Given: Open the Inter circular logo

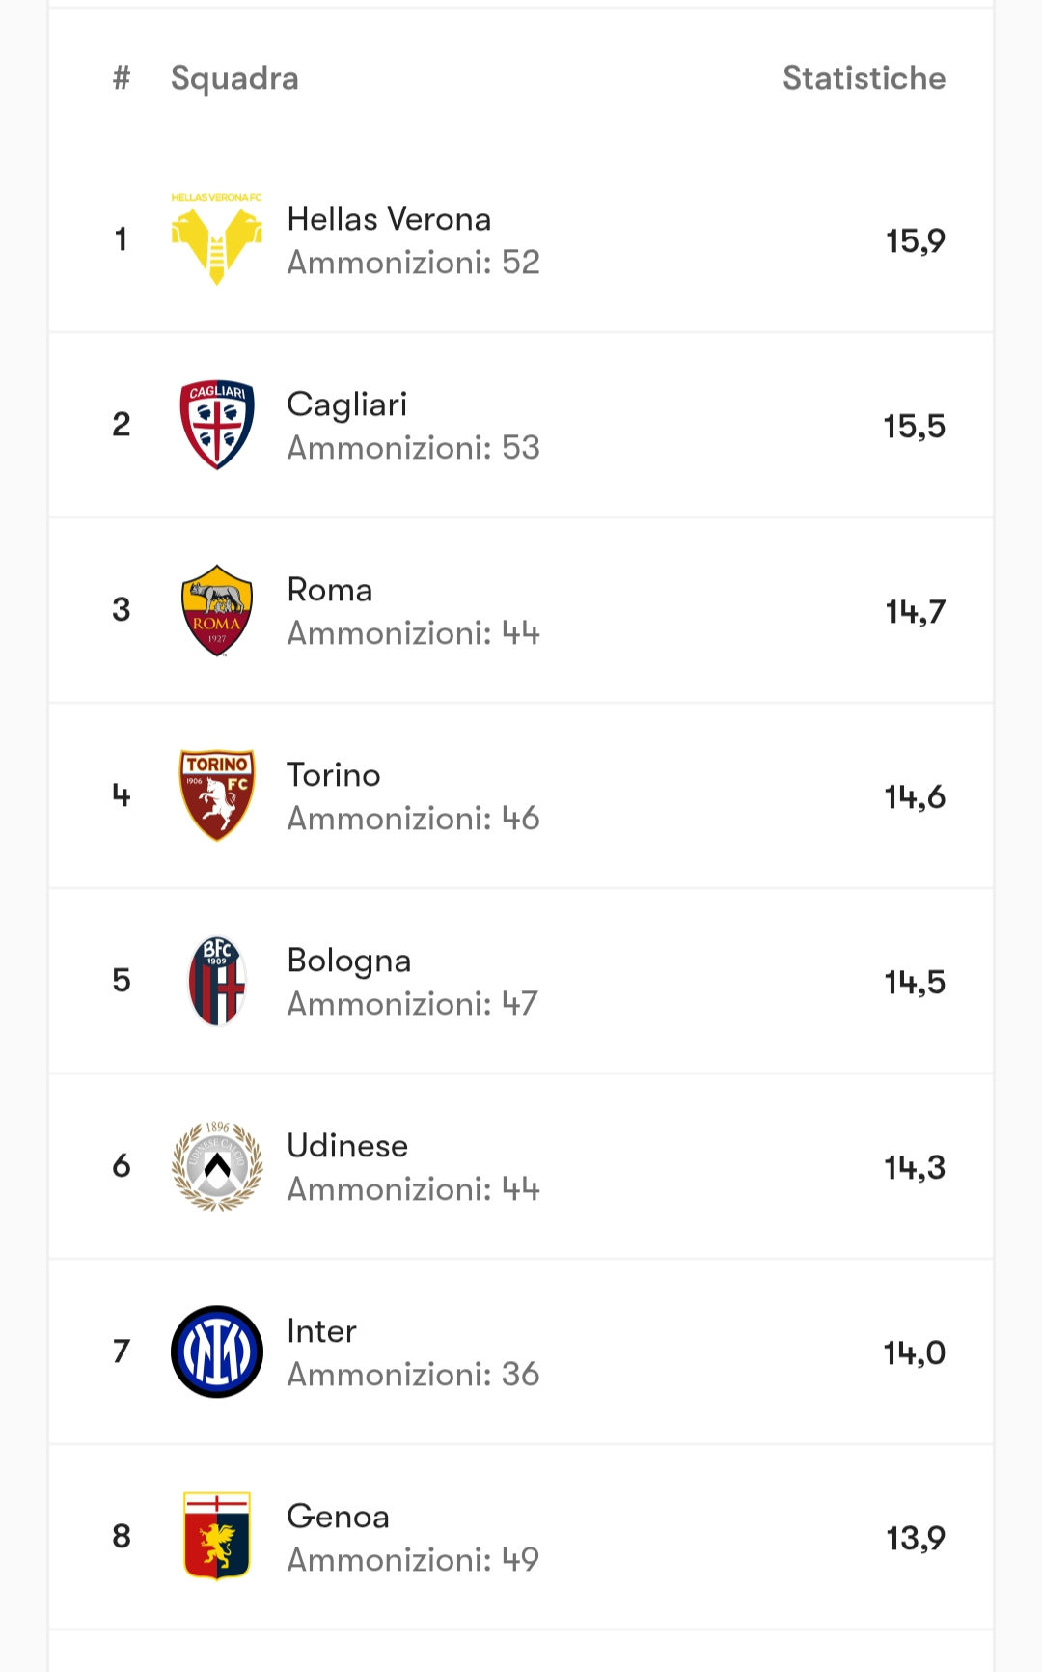Looking at the screenshot, I should [217, 1352].
